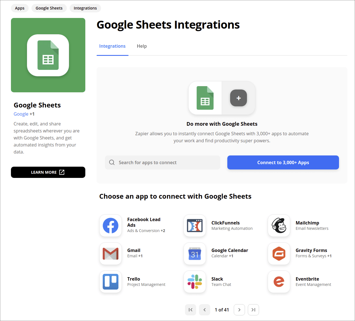This screenshot has height=321, width=355.
Task: Open the Trello board icon
Action: (x=111, y=282)
